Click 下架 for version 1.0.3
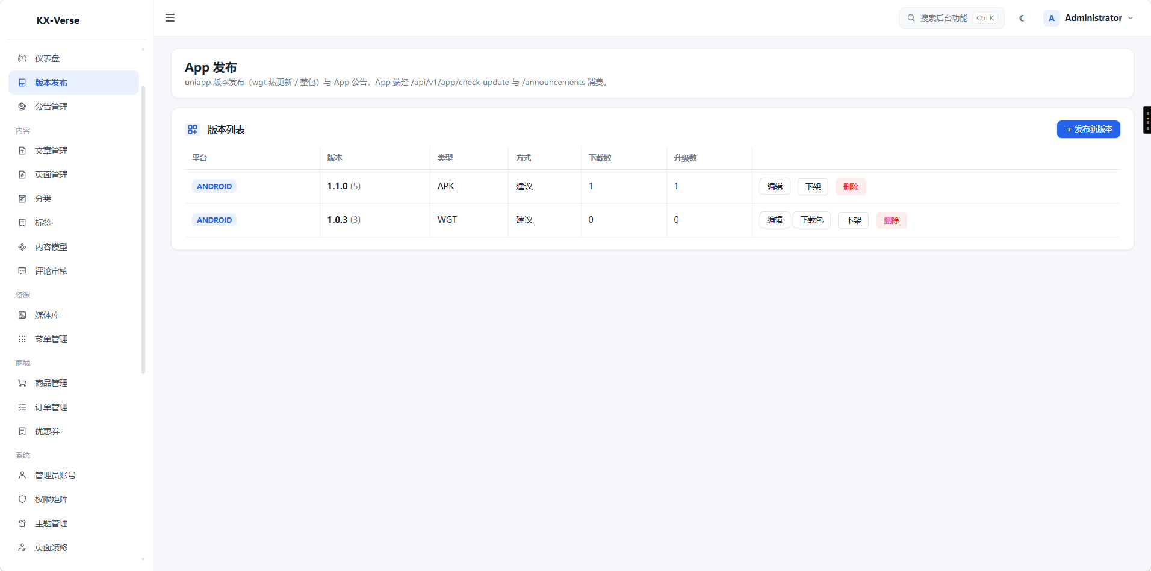The width and height of the screenshot is (1151, 571). pos(854,220)
